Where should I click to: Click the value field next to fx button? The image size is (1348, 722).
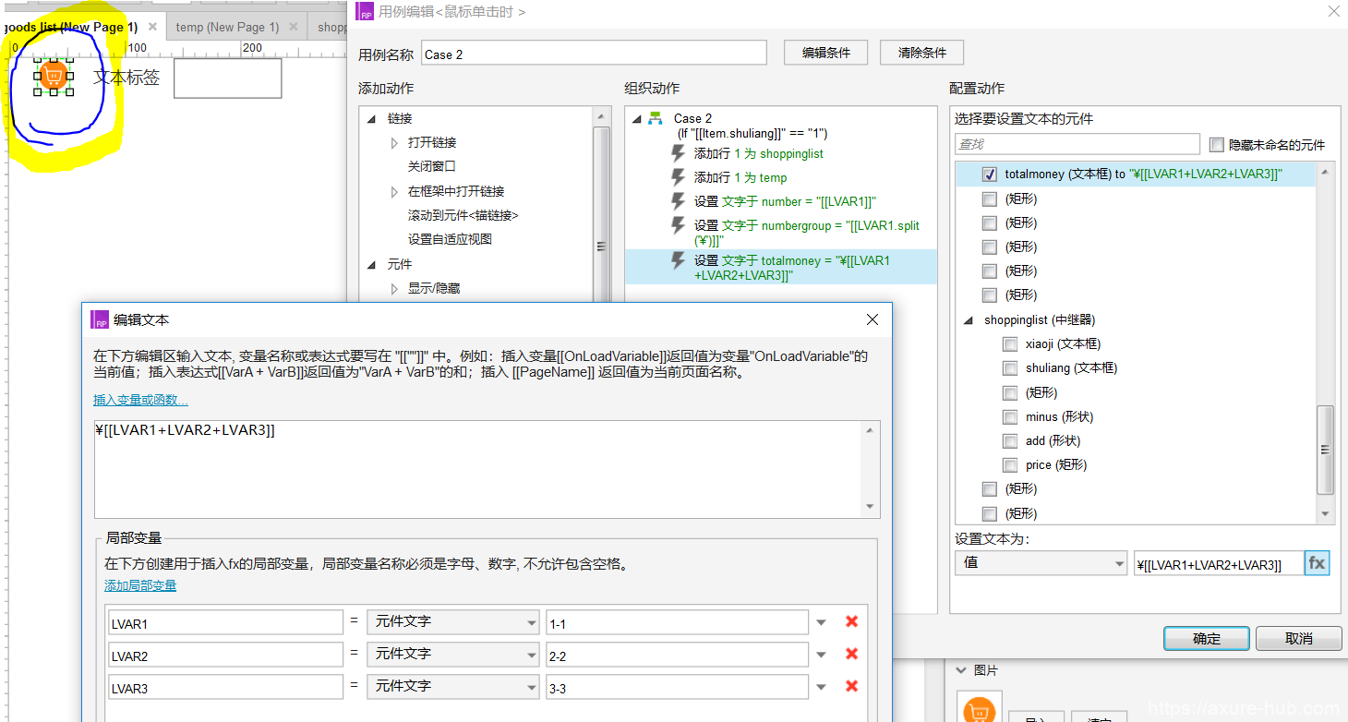tap(1219, 565)
